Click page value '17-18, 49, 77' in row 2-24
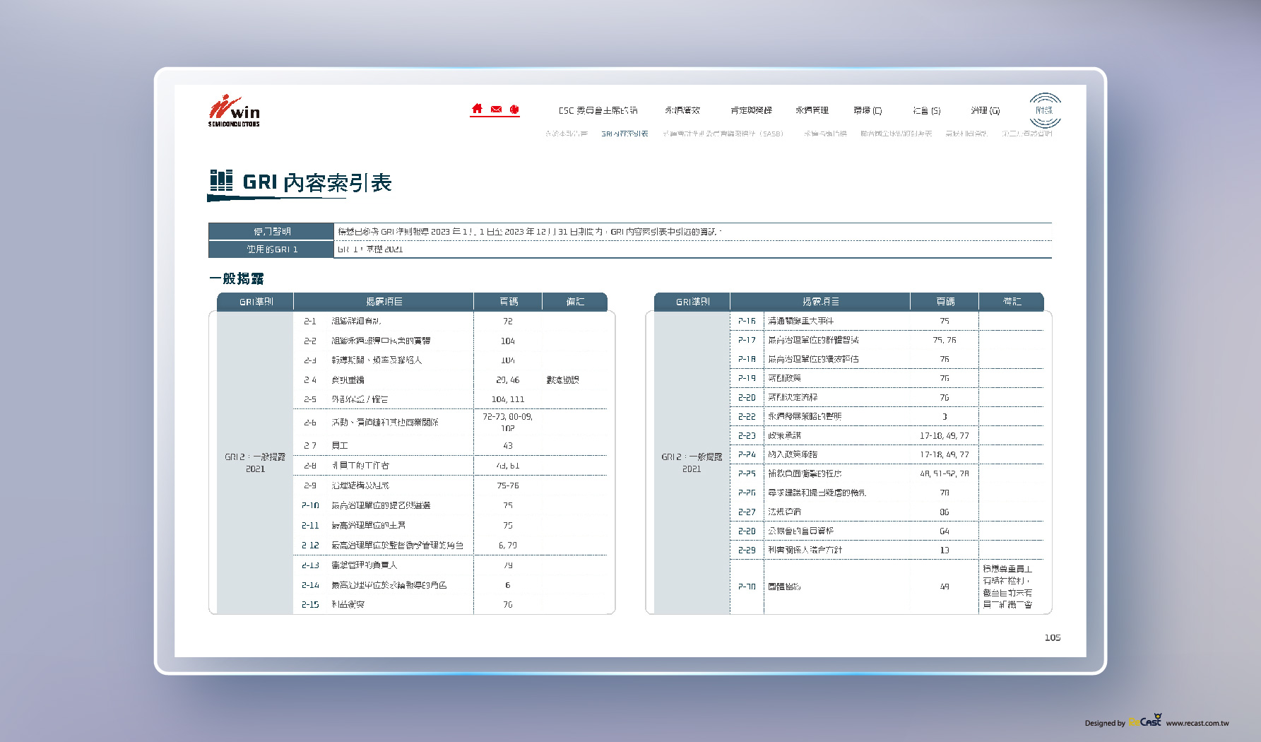 pyautogui.click(x=945, y=454)
